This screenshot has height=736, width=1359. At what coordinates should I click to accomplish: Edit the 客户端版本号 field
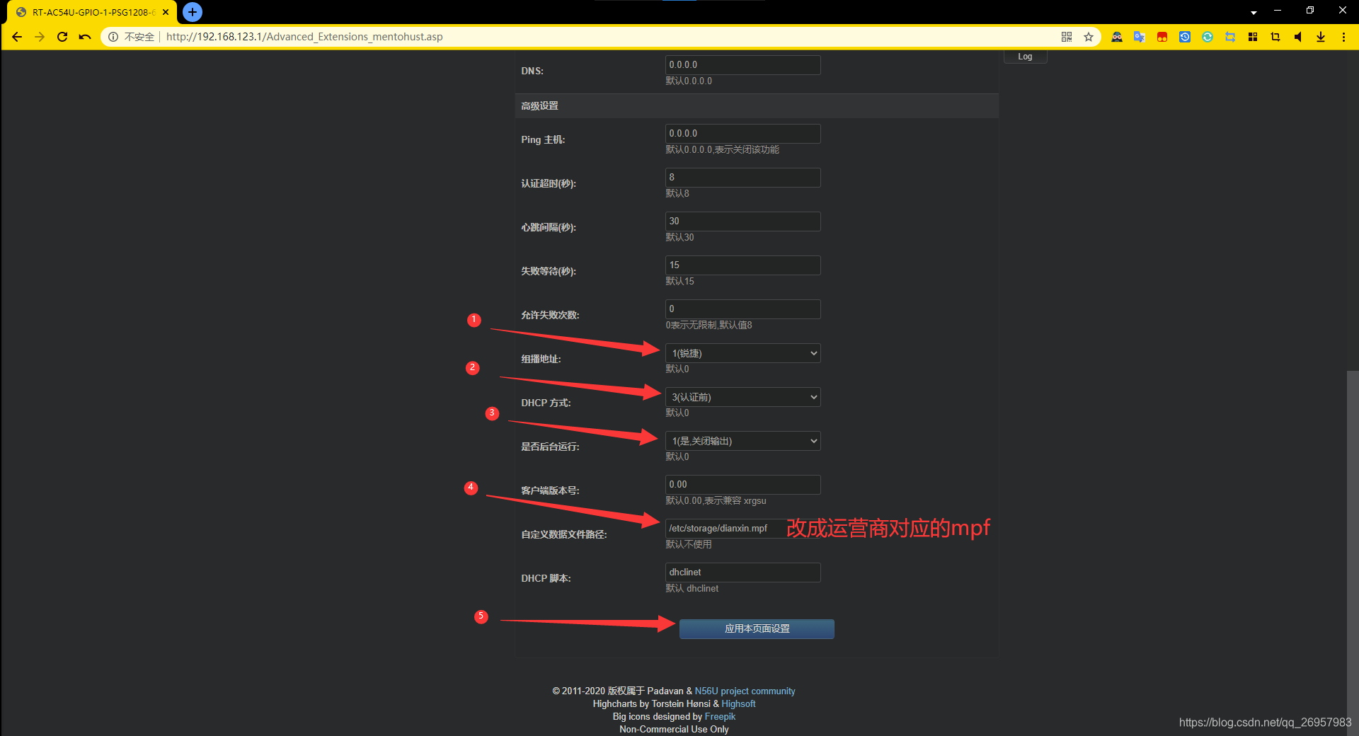tap(742, 484)
